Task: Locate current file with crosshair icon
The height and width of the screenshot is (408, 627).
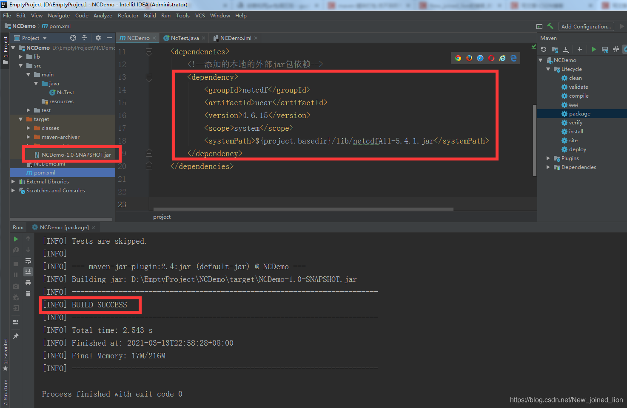Action: coord(73,38)
